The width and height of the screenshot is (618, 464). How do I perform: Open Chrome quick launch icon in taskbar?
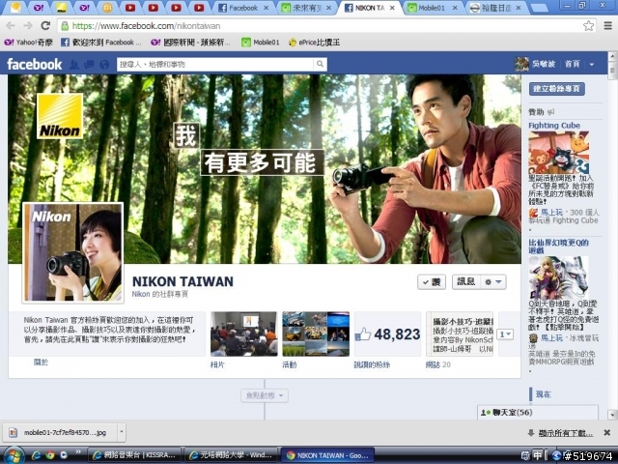(x=50, y=455)
